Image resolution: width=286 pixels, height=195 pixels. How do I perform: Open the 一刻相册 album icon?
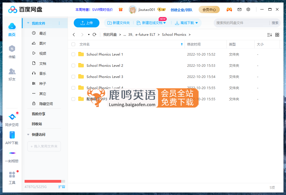pos(12,153)
